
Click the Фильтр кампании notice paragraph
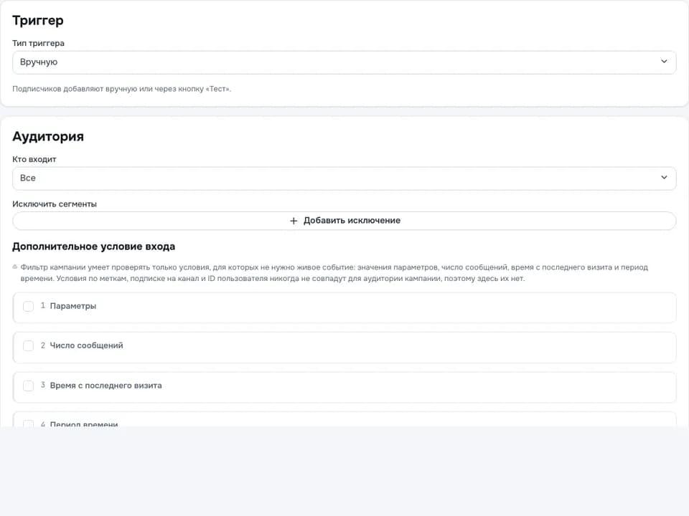334,272
